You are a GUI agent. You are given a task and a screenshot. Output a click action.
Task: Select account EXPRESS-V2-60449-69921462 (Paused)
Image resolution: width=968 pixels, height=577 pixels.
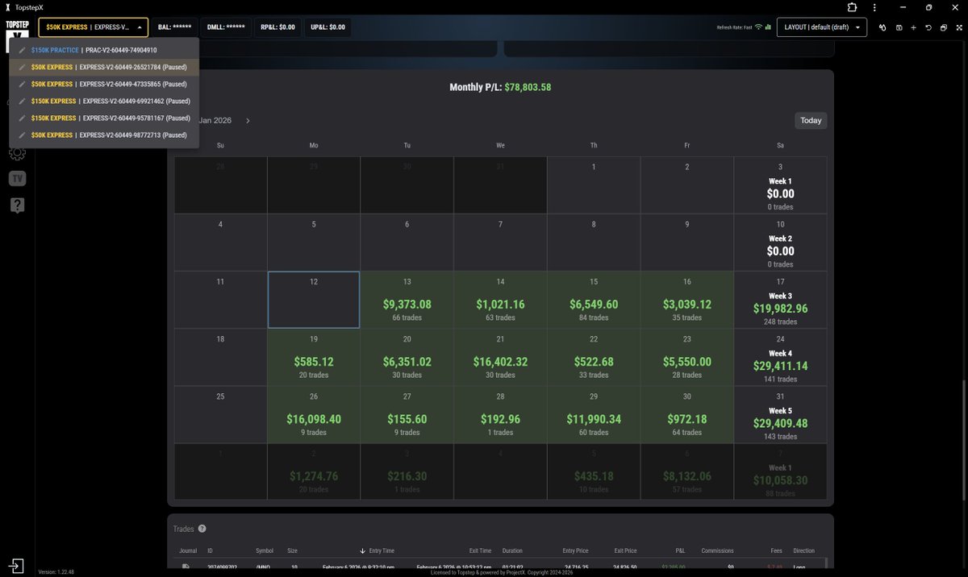coord(104,101)
